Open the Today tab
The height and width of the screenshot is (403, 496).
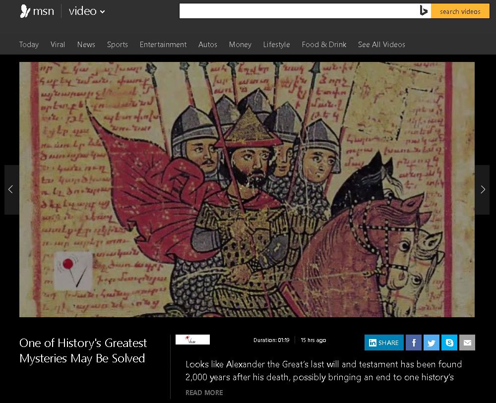coord(29,45)
